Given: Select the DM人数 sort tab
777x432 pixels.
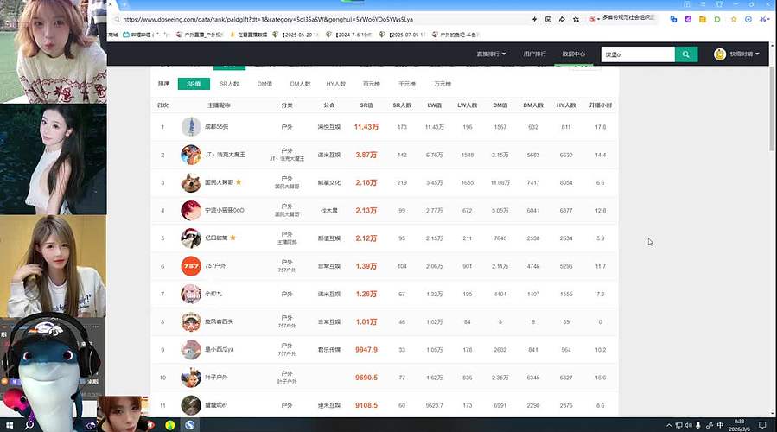Looking at the screenshot, I should (300, 84).
